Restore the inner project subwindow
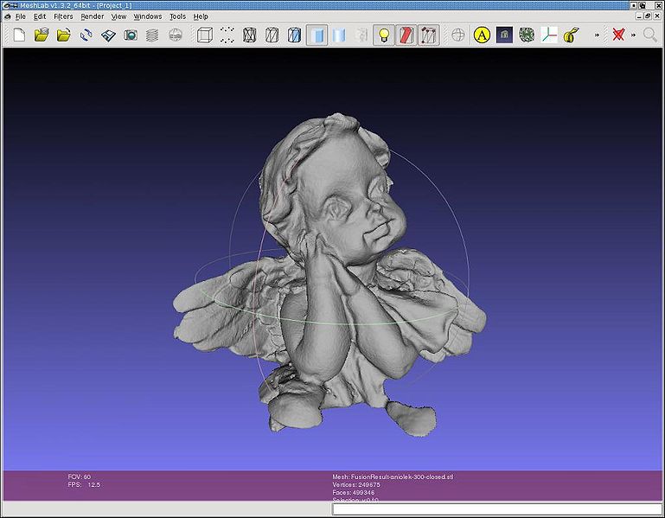 click(648, 16)
